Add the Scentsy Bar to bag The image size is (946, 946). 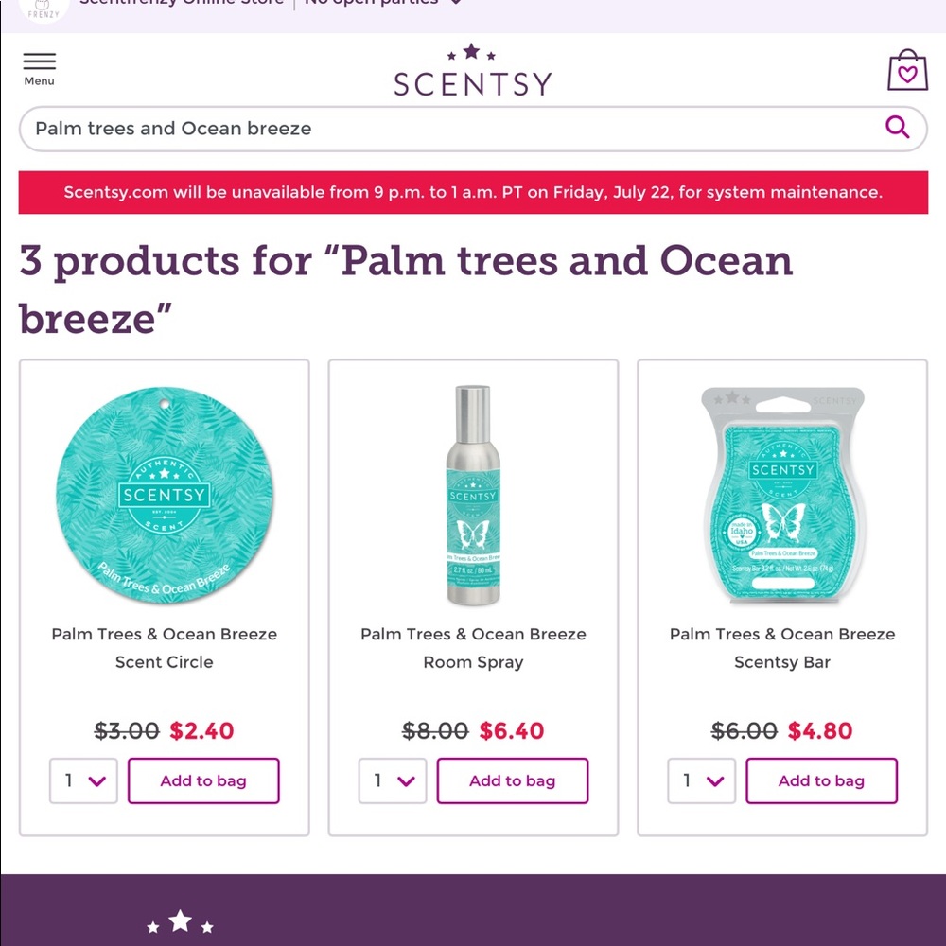821,780
